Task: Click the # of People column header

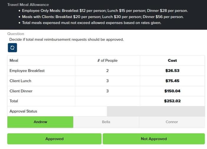Action: click(107, 61)
